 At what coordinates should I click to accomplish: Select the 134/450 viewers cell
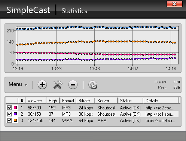(x=36, y=121)
